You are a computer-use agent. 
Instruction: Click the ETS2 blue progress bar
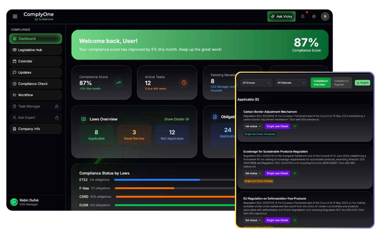(x=157, y=180)
